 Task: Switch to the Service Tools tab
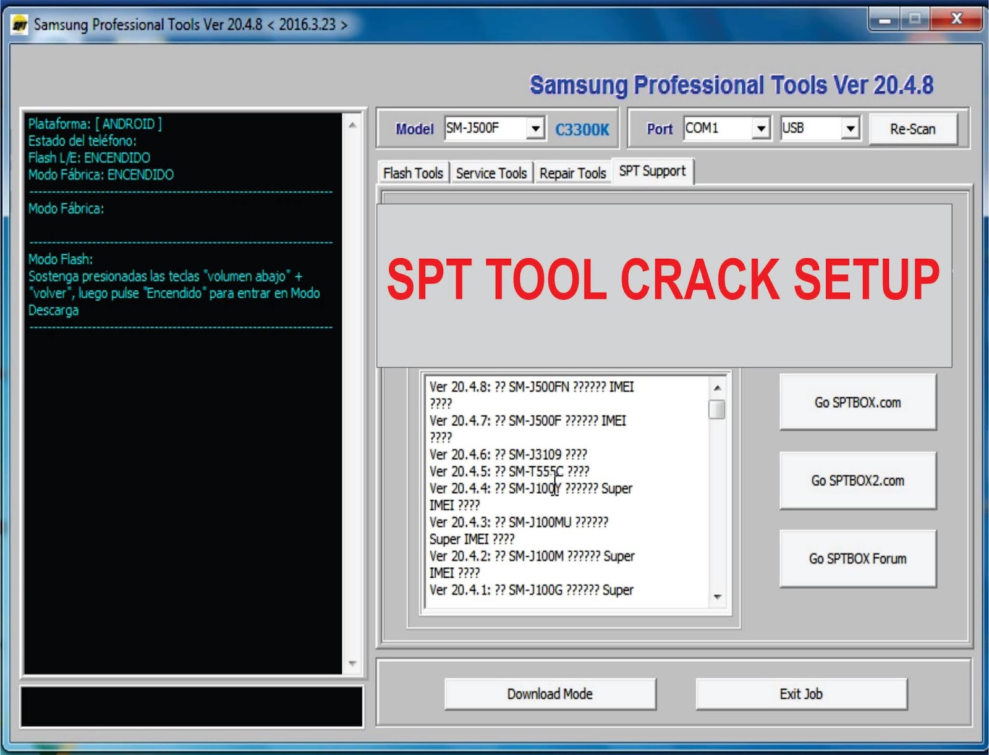click(x=491, y=173)
